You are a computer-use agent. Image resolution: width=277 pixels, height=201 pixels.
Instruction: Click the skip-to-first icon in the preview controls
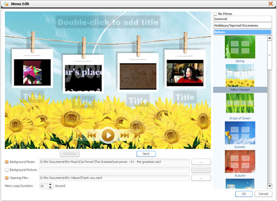point(79,135)
